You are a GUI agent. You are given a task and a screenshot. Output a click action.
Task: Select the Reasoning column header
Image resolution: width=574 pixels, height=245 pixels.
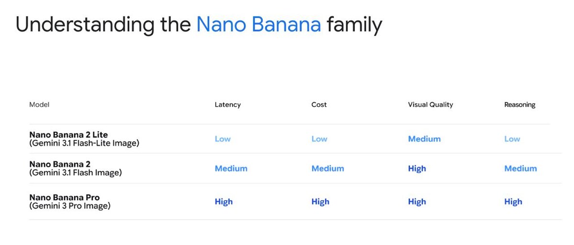pyautogui.click(x=520, y=105)
